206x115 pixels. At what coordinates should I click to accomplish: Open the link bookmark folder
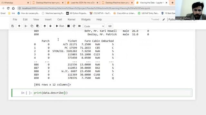(x=12, y=13)
